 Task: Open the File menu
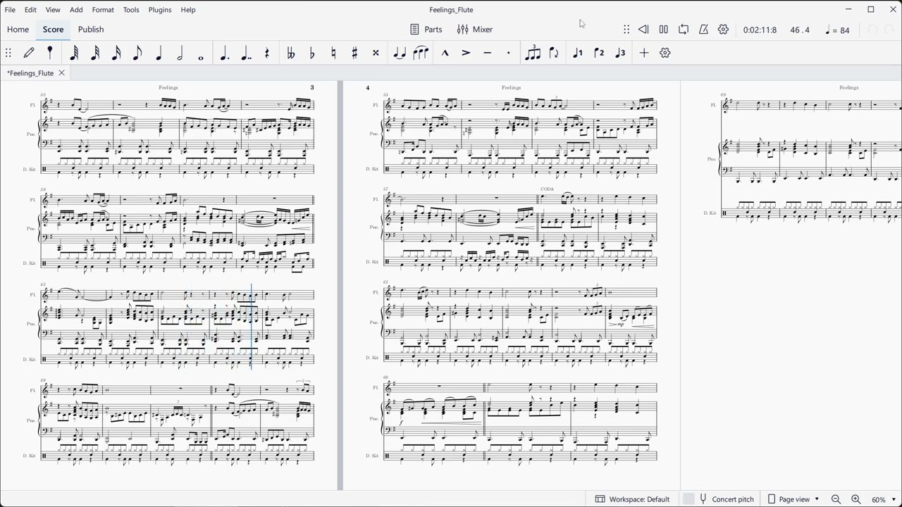coord(11,10)
